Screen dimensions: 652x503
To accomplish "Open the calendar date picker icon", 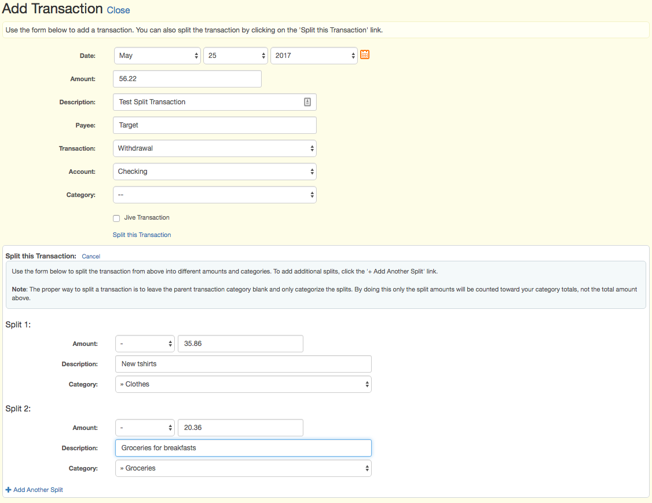I will click(x=365, y=54).
